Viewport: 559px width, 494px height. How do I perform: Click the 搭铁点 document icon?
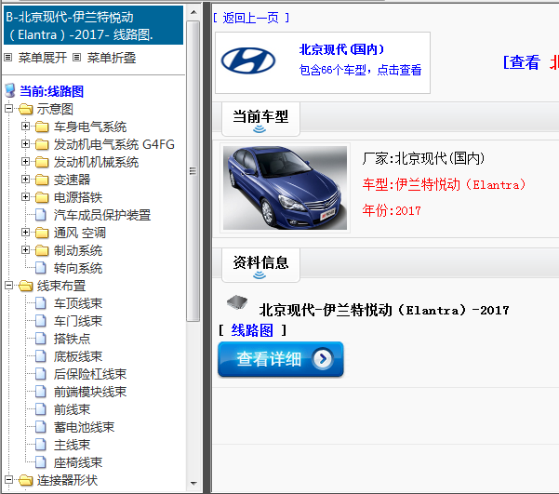[x=41, y=339]
